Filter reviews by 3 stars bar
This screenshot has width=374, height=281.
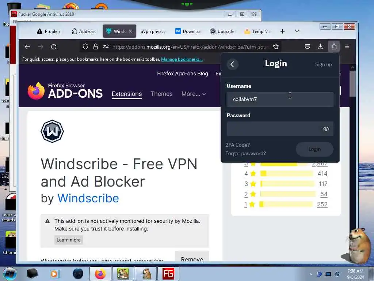(287, 184)
